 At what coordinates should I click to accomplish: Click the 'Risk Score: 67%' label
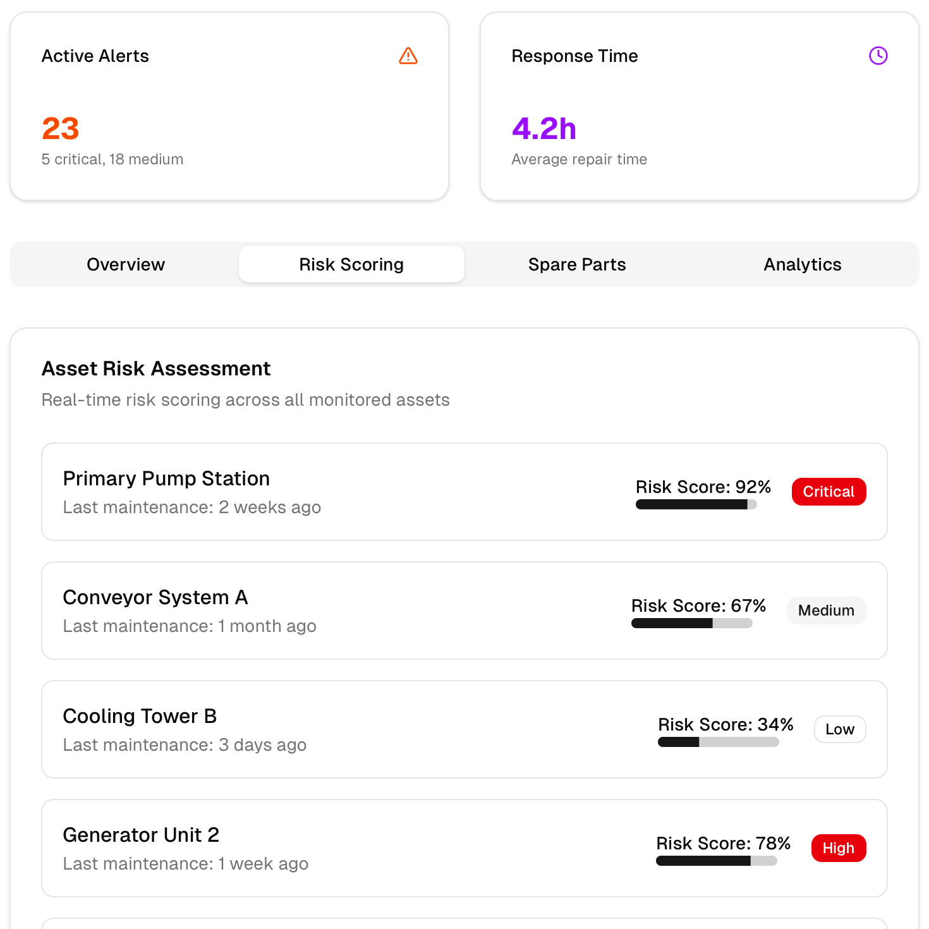click(x=699, y=605)
